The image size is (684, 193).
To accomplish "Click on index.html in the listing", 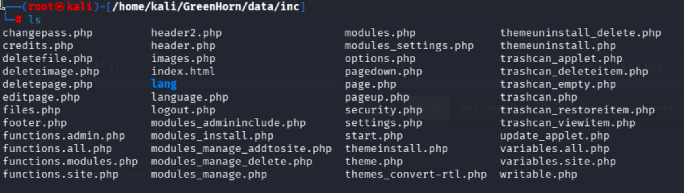I will (x=183, y=72).
